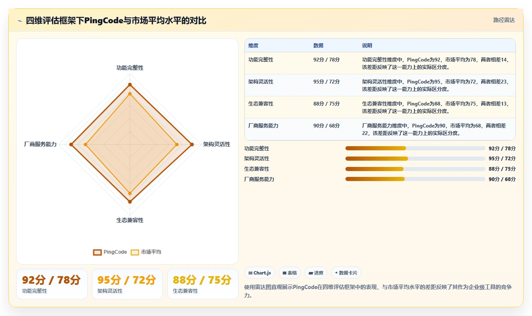
Task: Toggle the 市场平均 legend swatch
Action: 135,252
